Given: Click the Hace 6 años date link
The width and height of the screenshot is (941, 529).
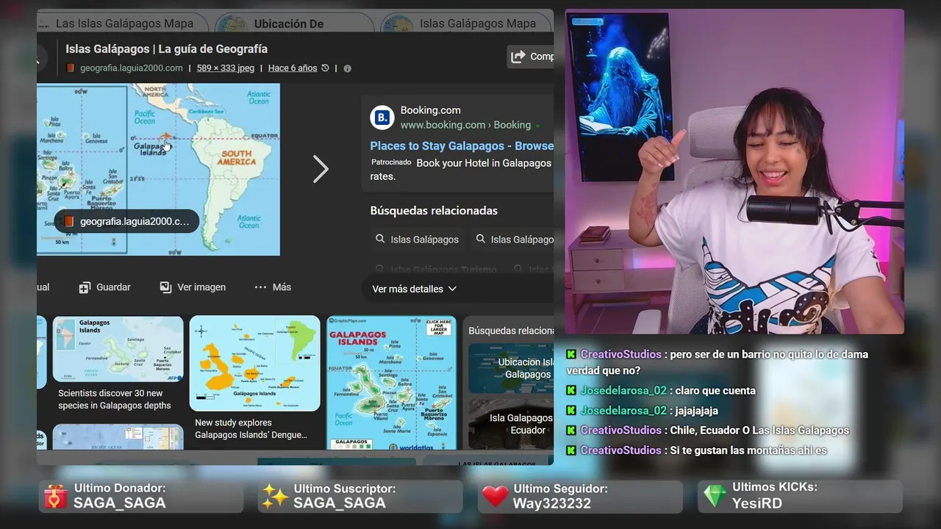Looking at the screenshot, I should pyautogui.click(x=293, y=68).
